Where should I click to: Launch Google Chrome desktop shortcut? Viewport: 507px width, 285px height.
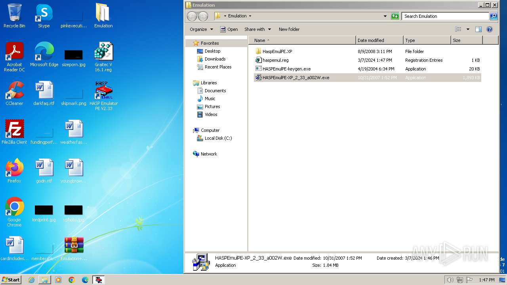(x=14, y=212)
